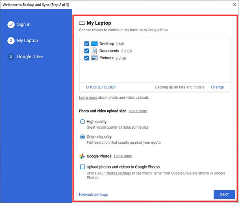Uncheck the Desktop folder checkbox
This screenshot has height=203, width=239.
(x=87, y=44)
